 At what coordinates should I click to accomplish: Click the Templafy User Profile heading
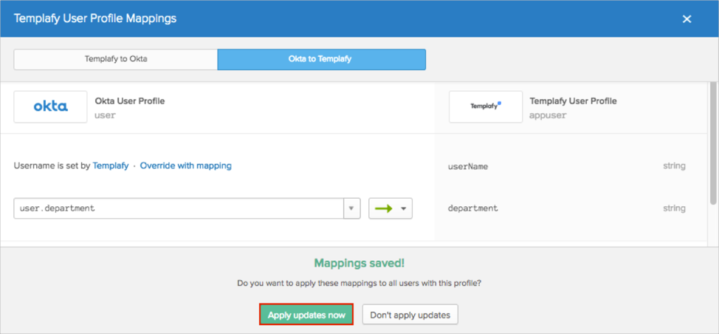[x=573, y=100]
